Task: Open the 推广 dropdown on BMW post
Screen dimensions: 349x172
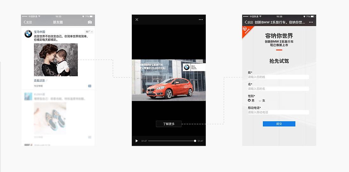Action: point(89,32)
